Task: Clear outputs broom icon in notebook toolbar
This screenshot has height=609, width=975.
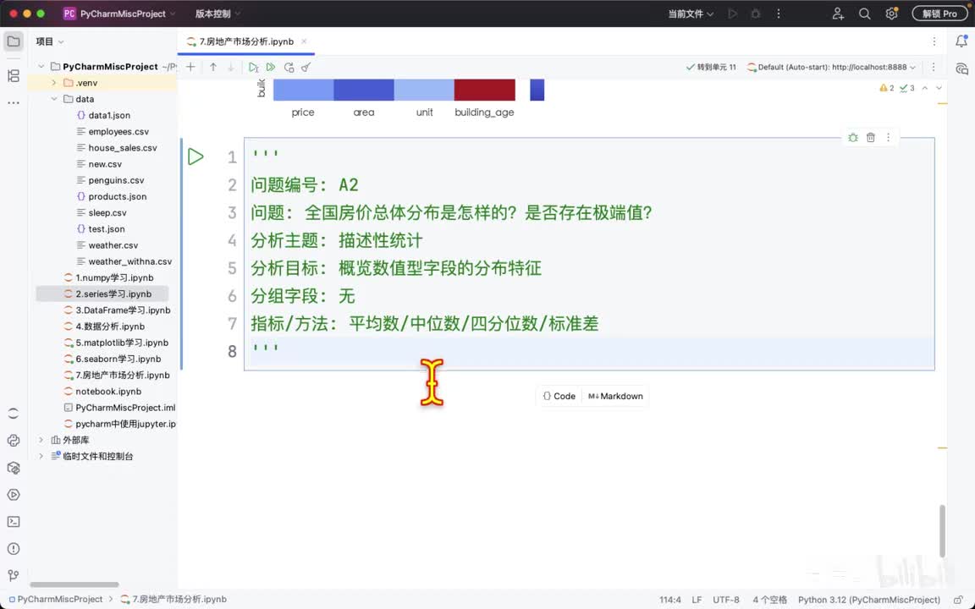Action: click(306, 67)
